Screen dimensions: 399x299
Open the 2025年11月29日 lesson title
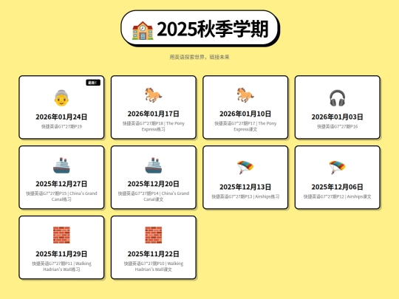(x=61, y=254)
